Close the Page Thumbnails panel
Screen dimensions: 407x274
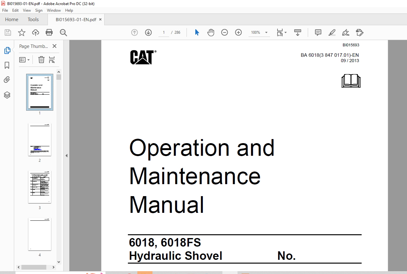pyautogui.click(x=54, y=46)
